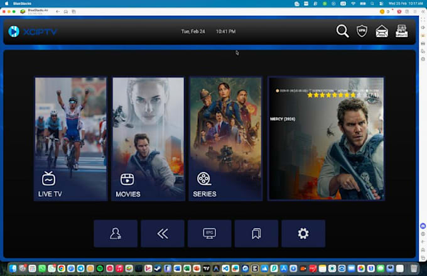Click the battery icon in menu bar
Image resolution: width=427 pixels, height=276 pixels.
click(x=363, y=4)
